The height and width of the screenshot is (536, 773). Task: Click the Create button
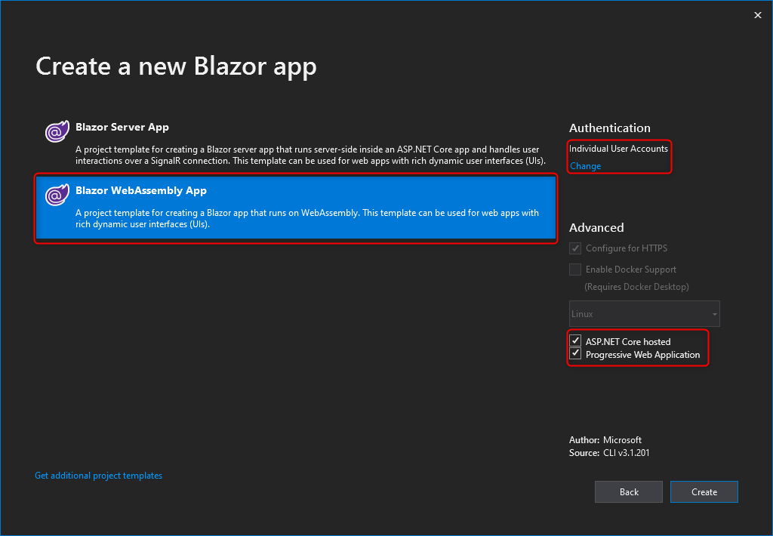[704, 491]
